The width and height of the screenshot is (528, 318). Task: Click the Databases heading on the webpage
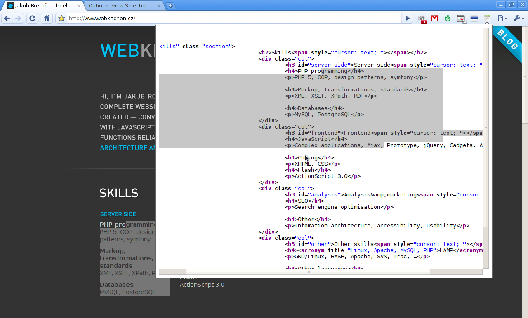[117, 285]
